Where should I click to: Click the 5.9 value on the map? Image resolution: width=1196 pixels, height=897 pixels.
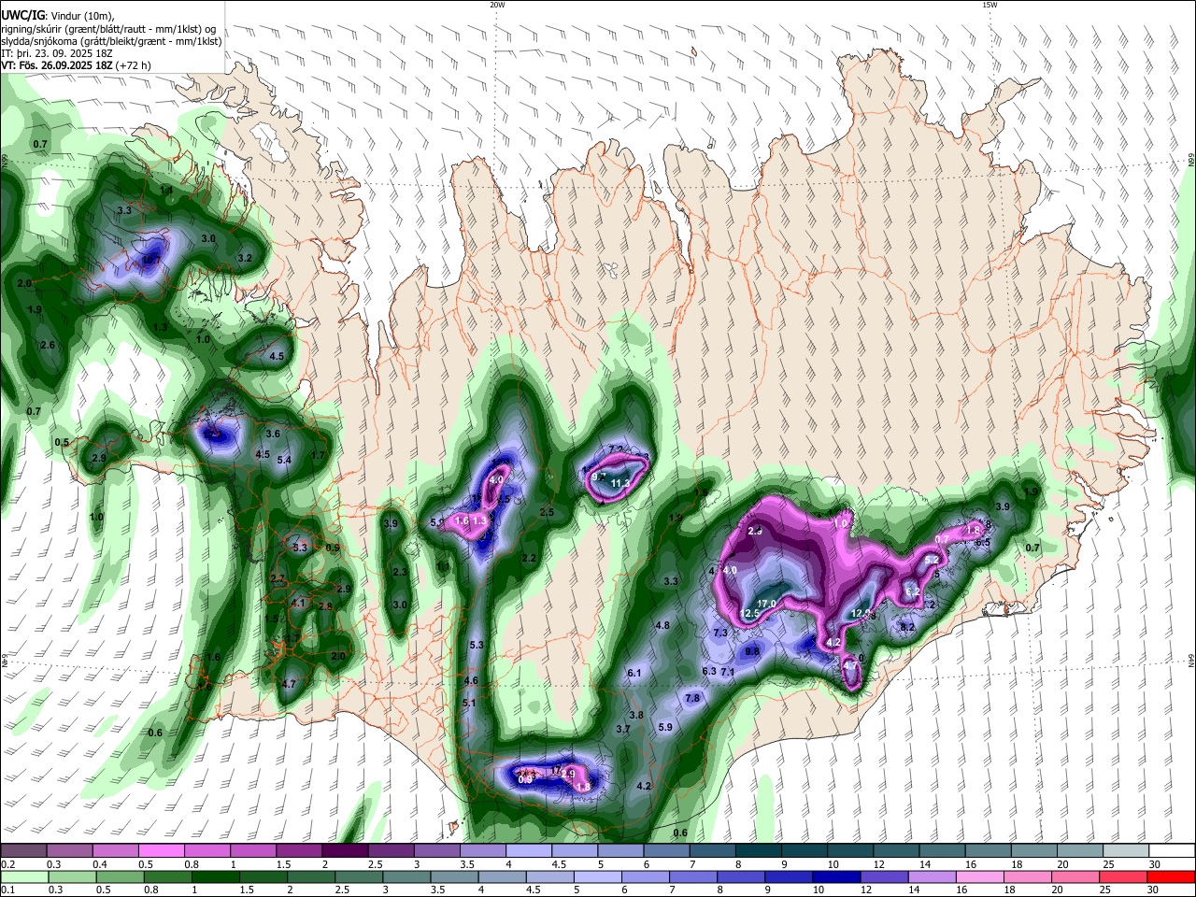[665, 727]
